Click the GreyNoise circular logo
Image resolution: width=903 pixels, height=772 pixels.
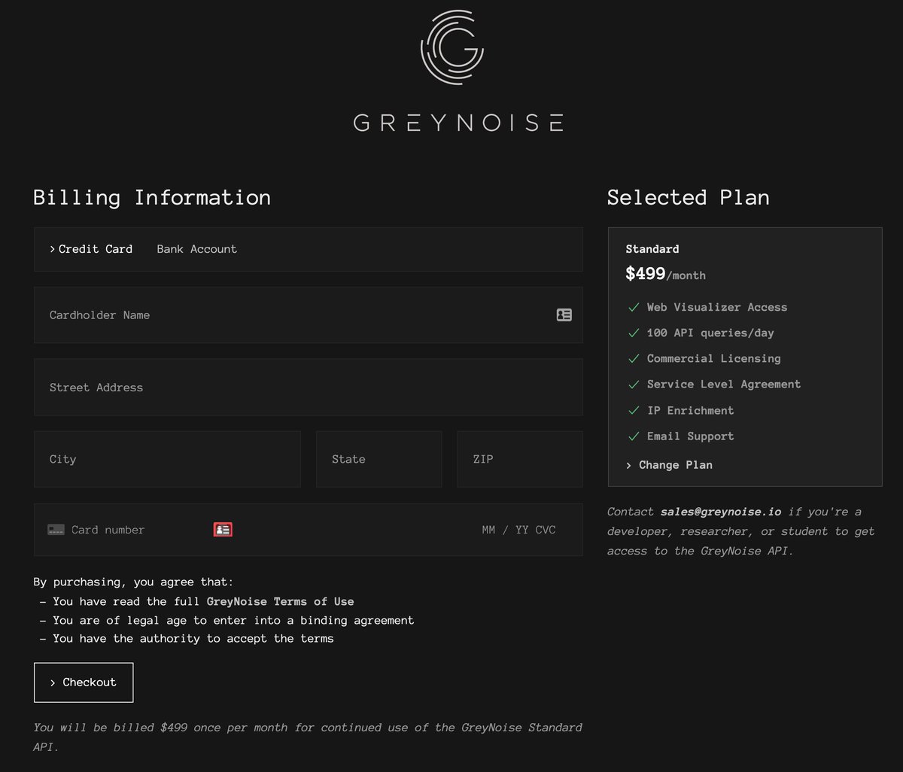[x=452, y=47]
